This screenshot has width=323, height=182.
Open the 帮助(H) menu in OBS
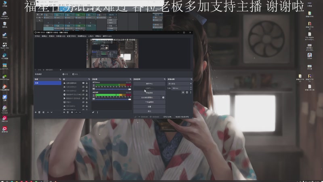point(98,36)
